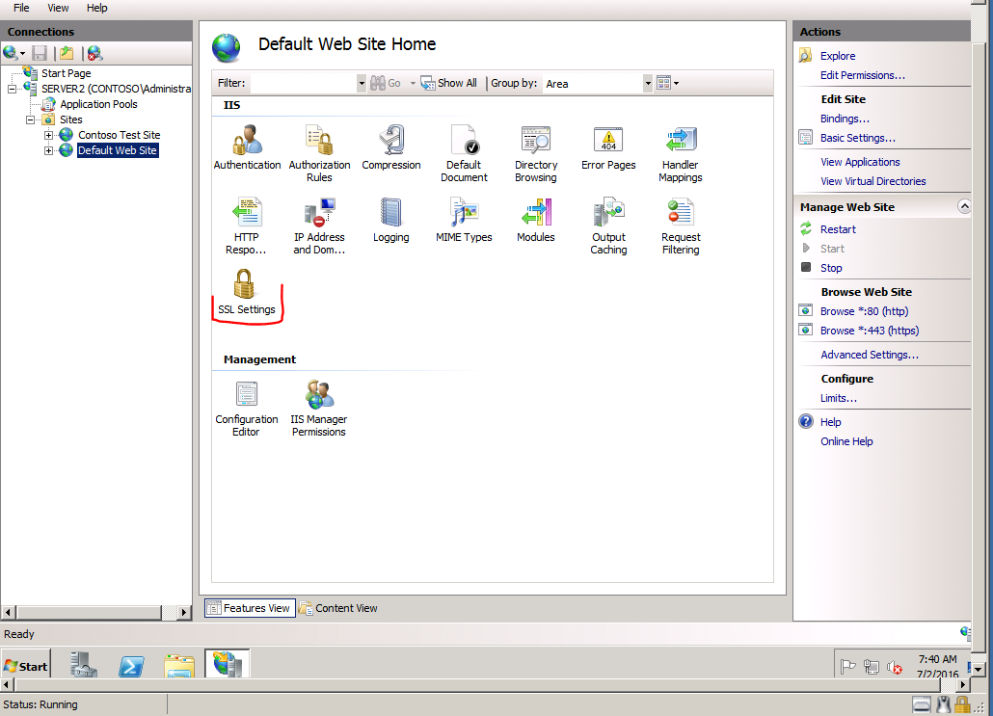Open Edit Permissions link

863,75
